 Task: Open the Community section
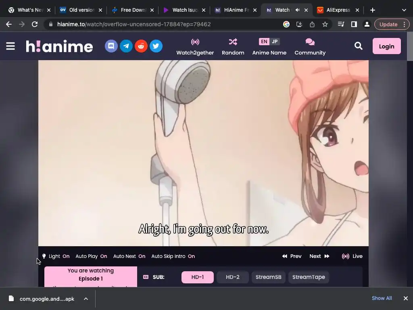click(310, 47)
